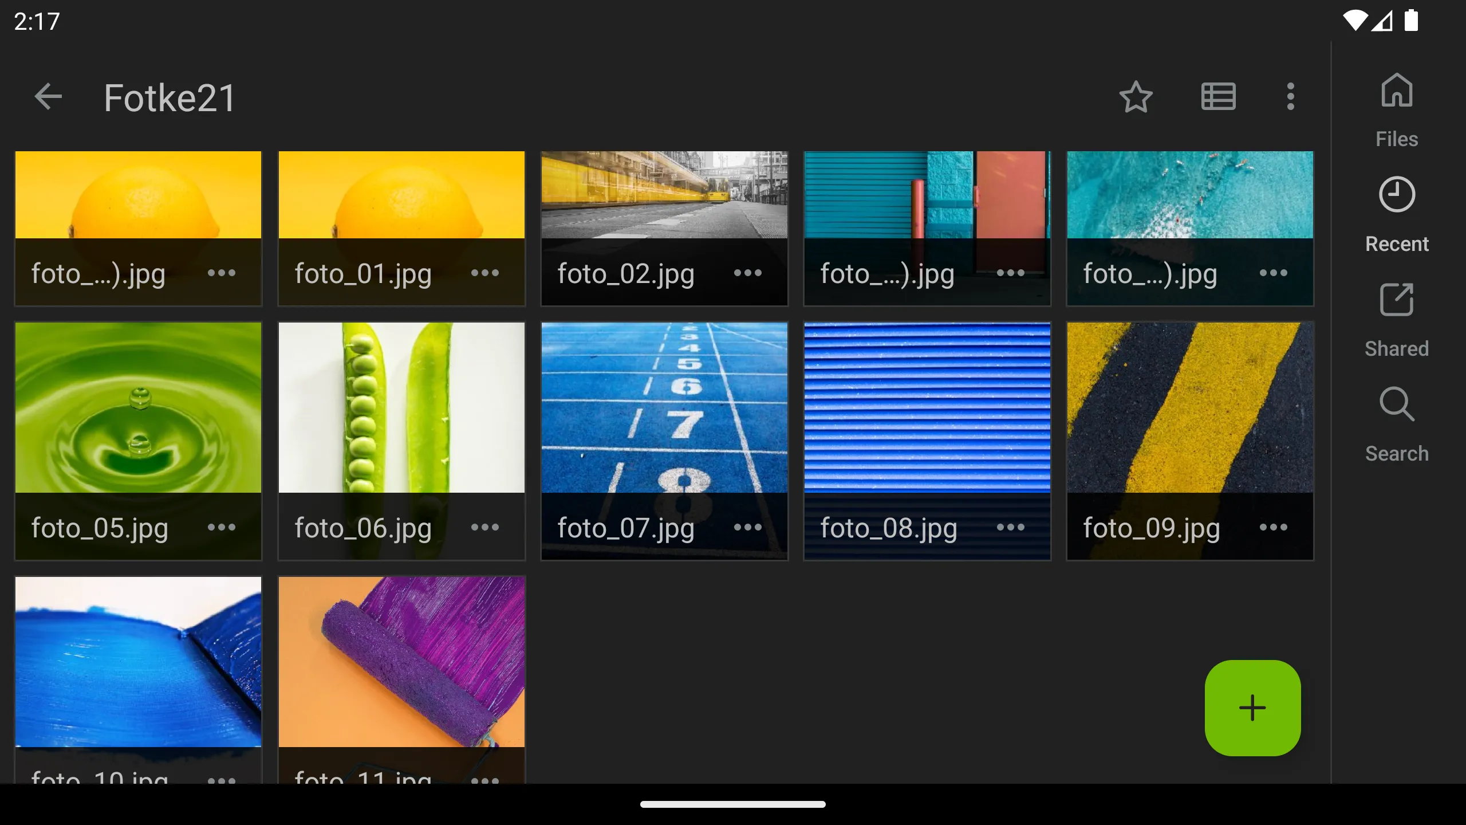Go to Files home using the sidebar icon
This screenshot has width=1466, height=825.
click(1396, 91)
